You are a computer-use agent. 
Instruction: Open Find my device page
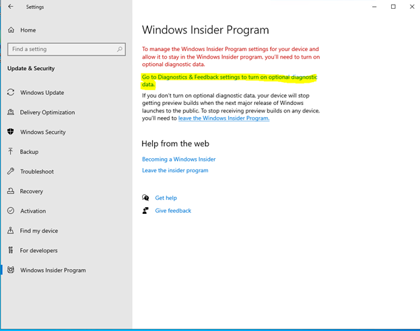coord(39,231)
